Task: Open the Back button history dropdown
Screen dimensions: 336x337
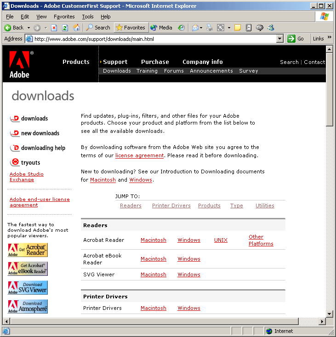Action: [x=28, y=28]
